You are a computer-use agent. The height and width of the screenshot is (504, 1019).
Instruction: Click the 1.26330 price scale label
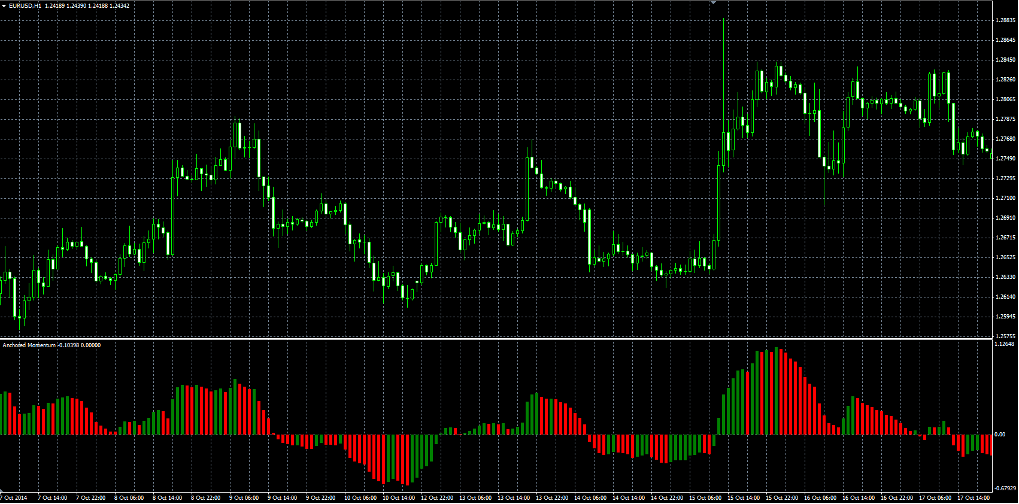[x=1005, y=277]
